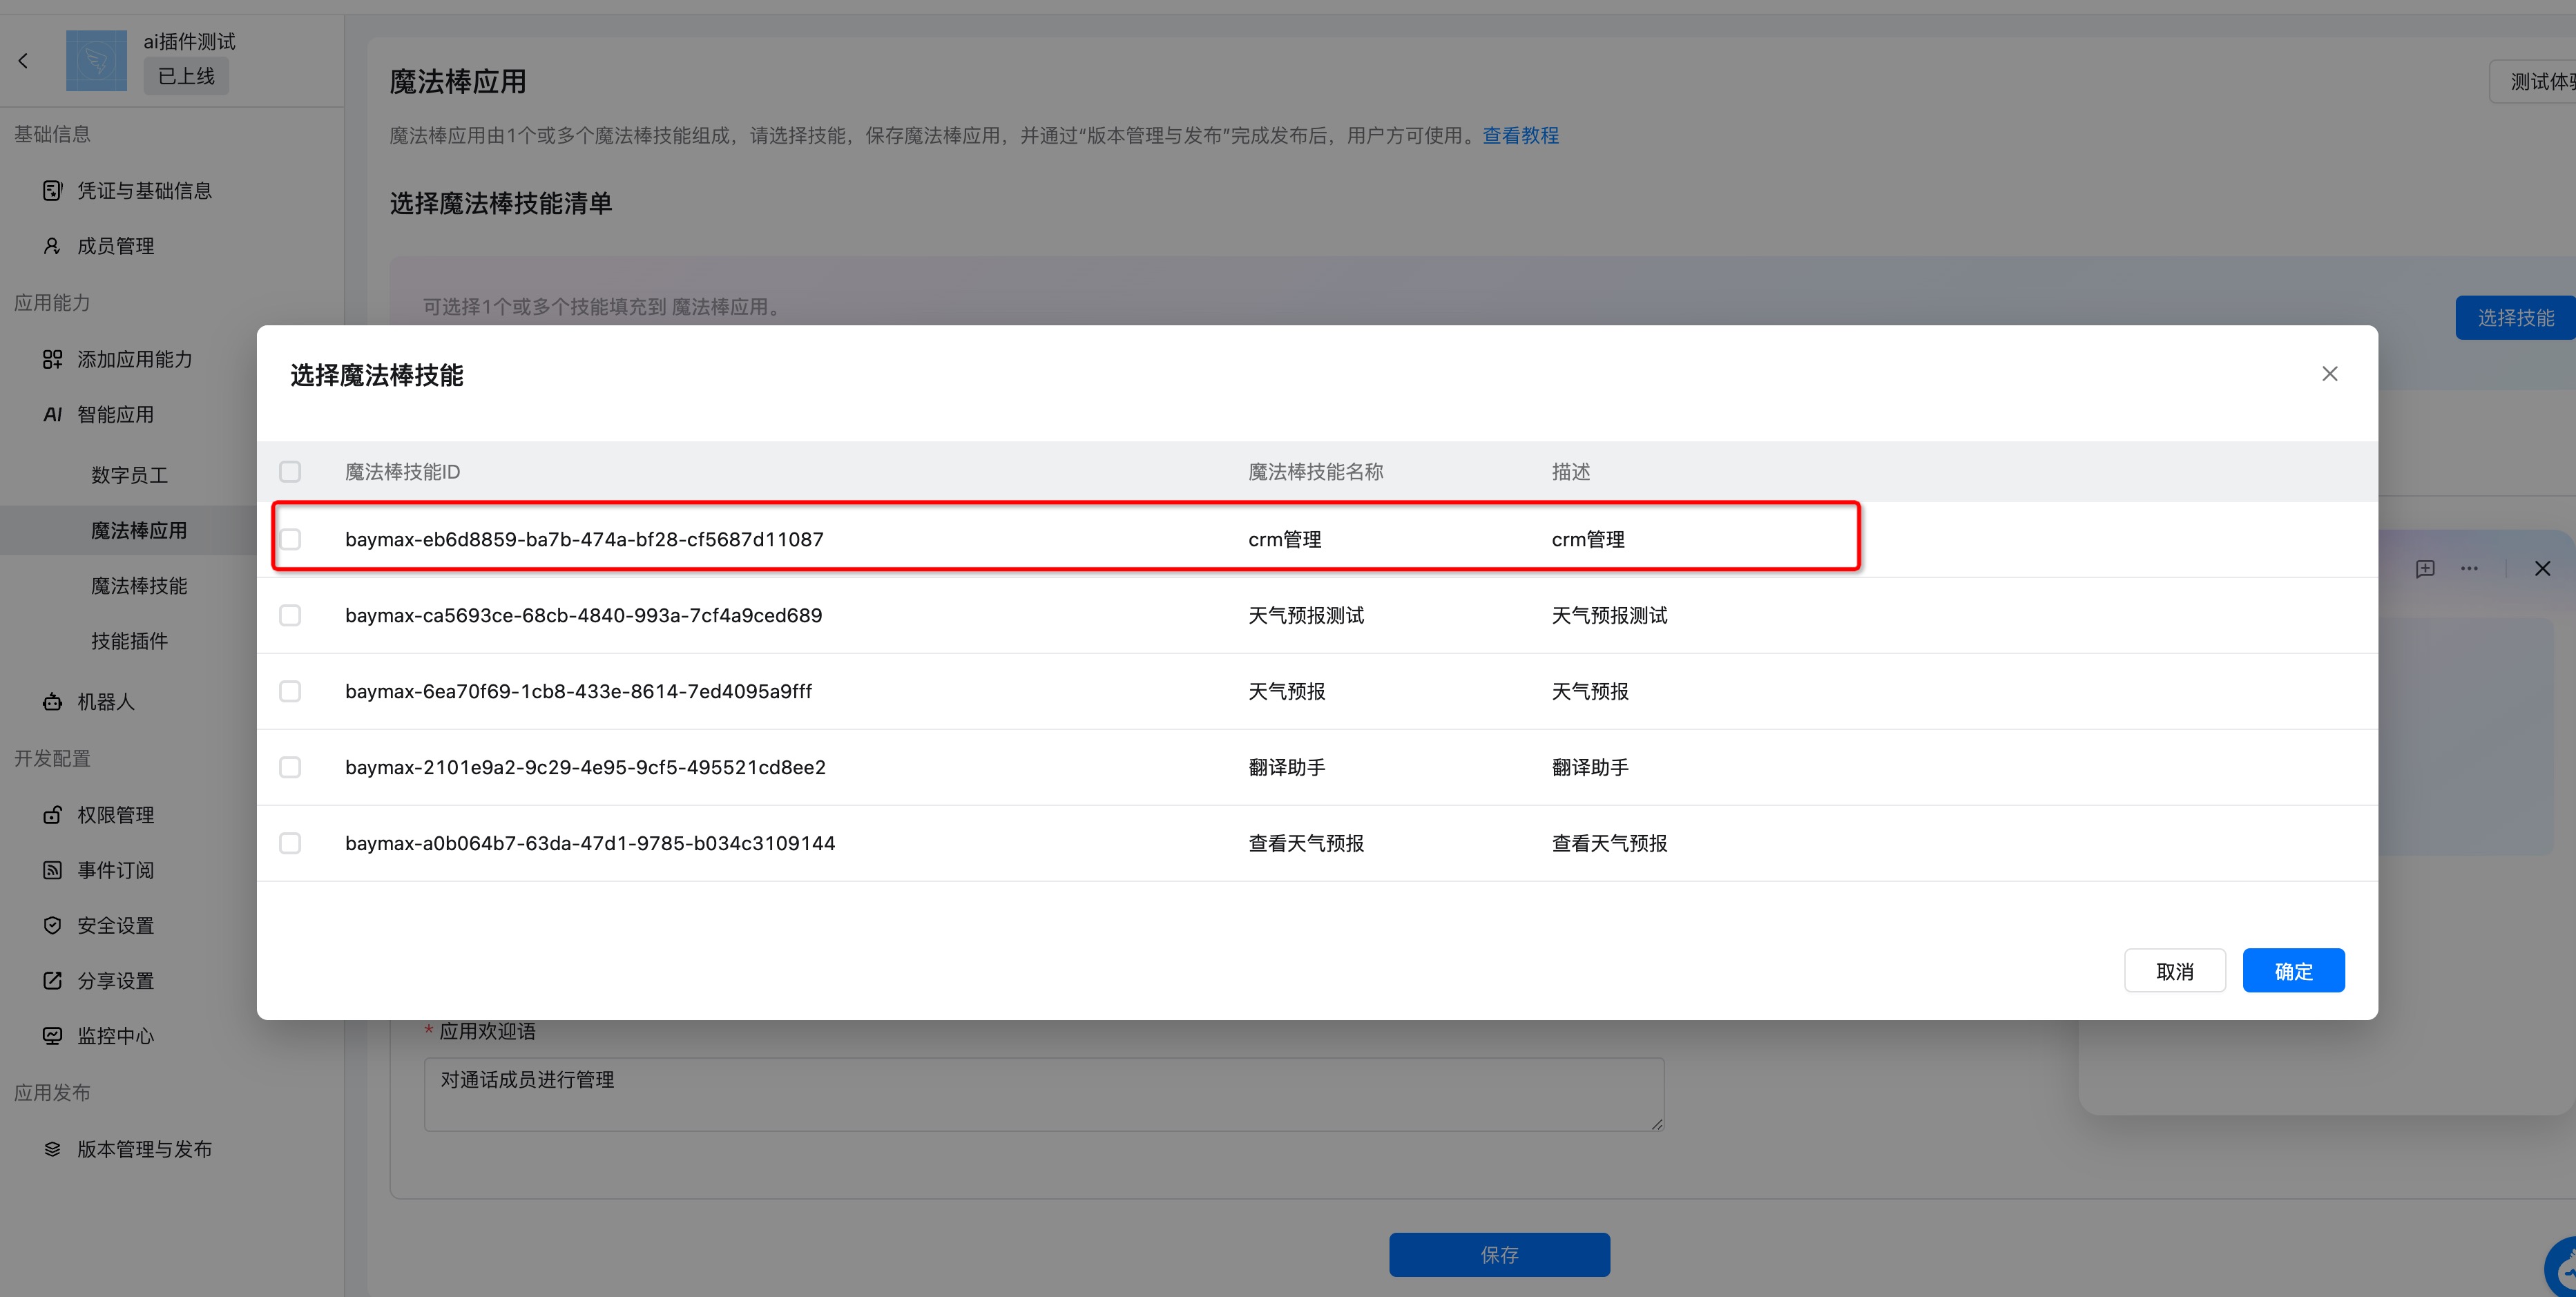Open 数字员工 menu item

tap(129, 475)
